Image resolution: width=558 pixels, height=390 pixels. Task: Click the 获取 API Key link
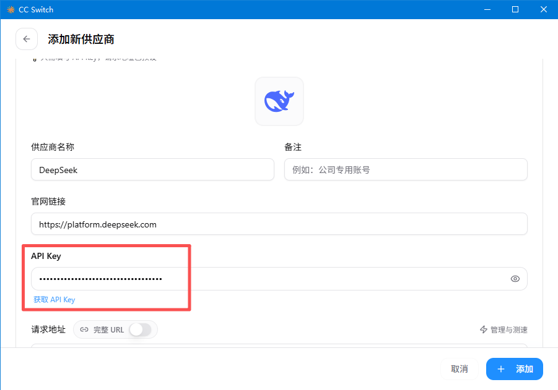54,299
